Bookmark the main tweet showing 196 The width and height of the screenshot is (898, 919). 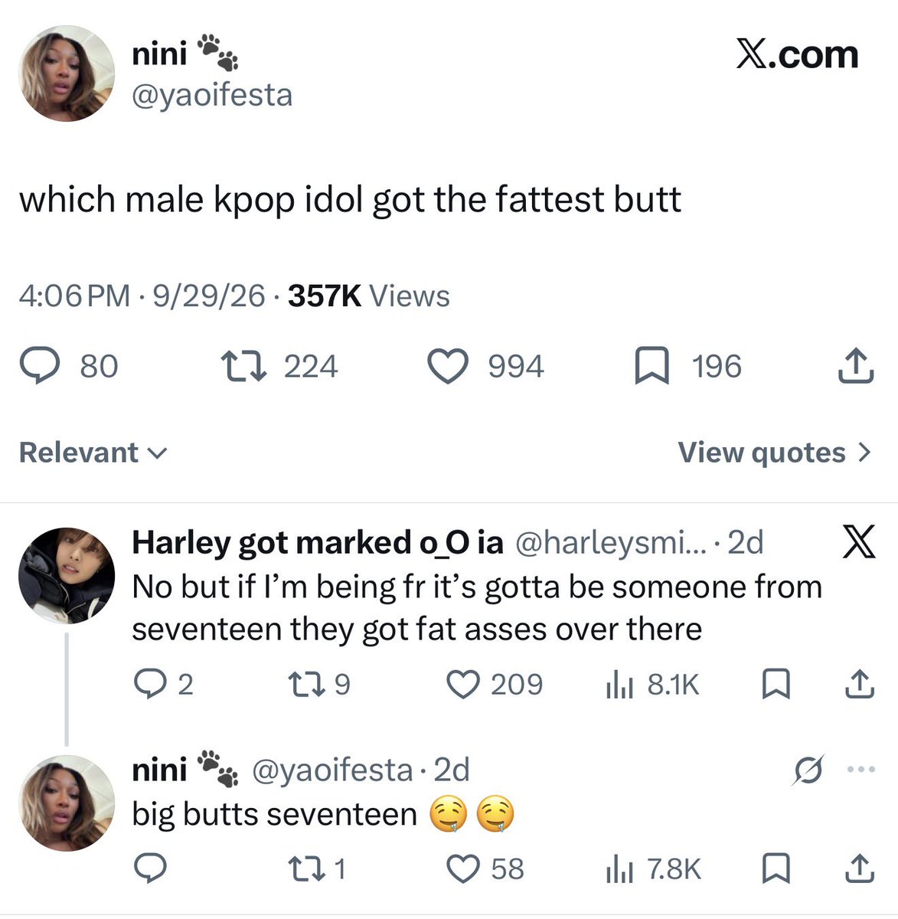688,366
